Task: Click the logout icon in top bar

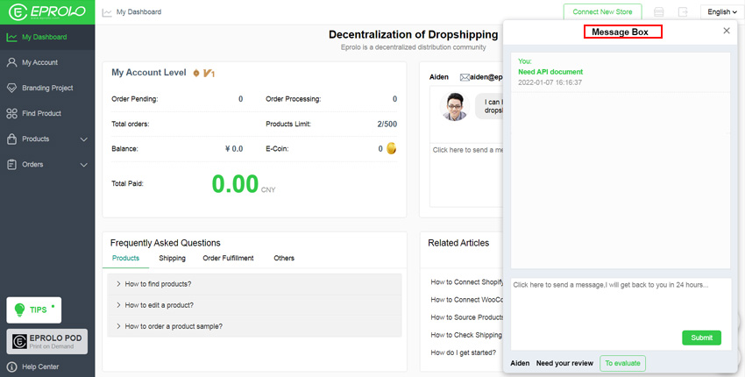Action: 683,12
